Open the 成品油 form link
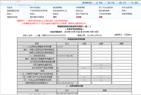 coord(10,8)
